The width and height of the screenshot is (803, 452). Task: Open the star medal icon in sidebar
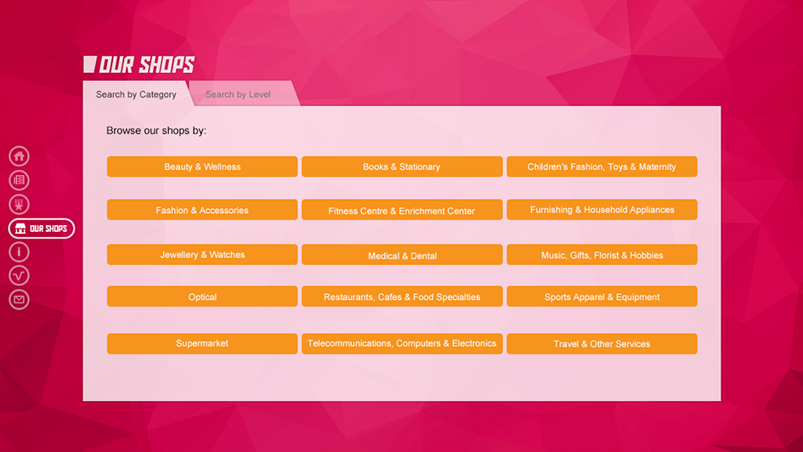tap(19, 204)
